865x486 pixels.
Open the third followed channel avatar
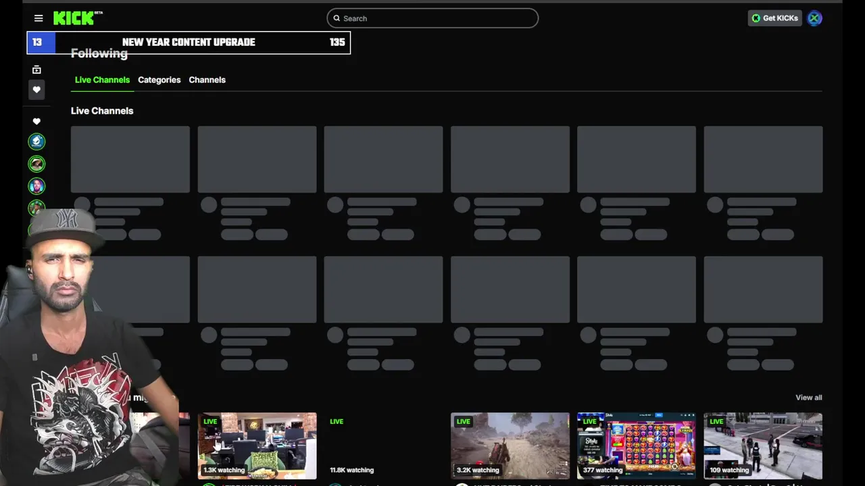click(x=36, y=186)
